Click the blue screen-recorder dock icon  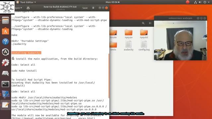[x=5, y=94]
